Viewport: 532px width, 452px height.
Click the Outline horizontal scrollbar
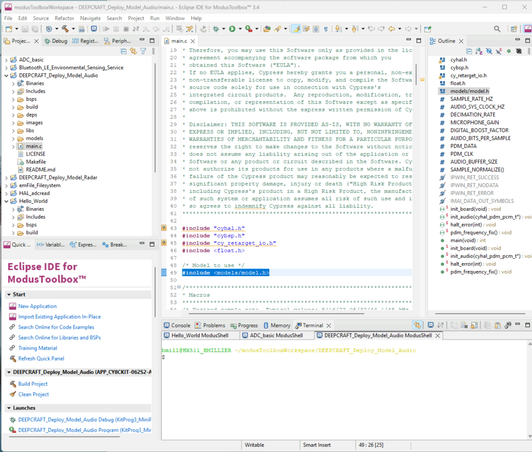pos(480,314)
